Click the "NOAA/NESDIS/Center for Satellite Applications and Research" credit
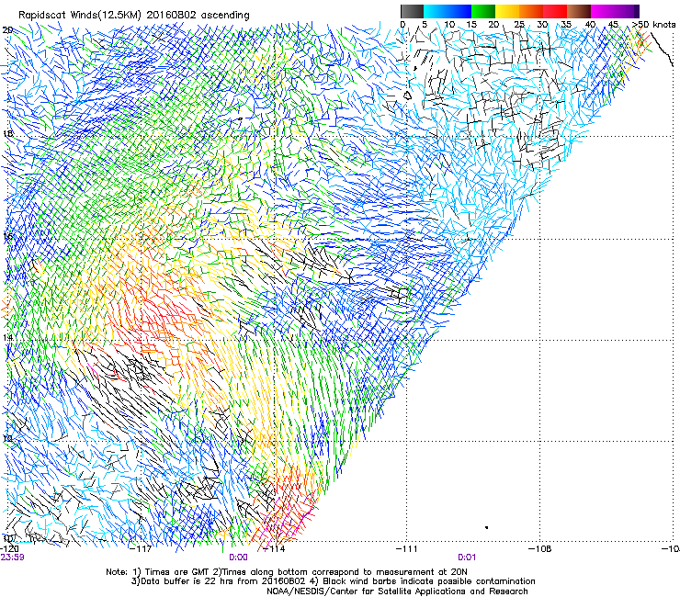Image resolution: width=680 pixels, height=597 pixels. [x=397, y=591]
